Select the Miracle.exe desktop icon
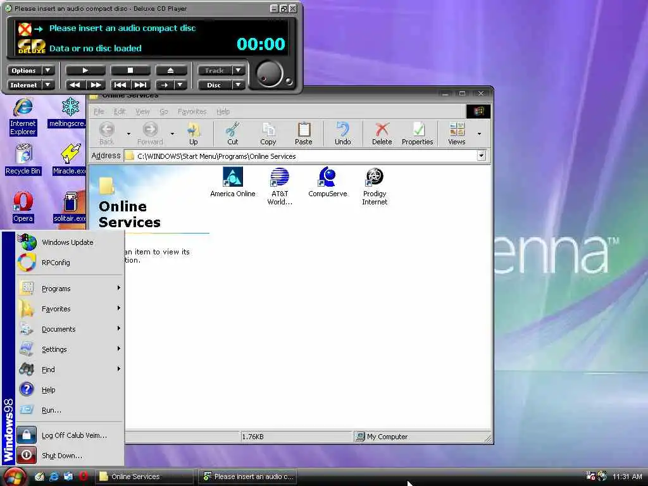Screen dimensions: 648x486 pos(70,159)
